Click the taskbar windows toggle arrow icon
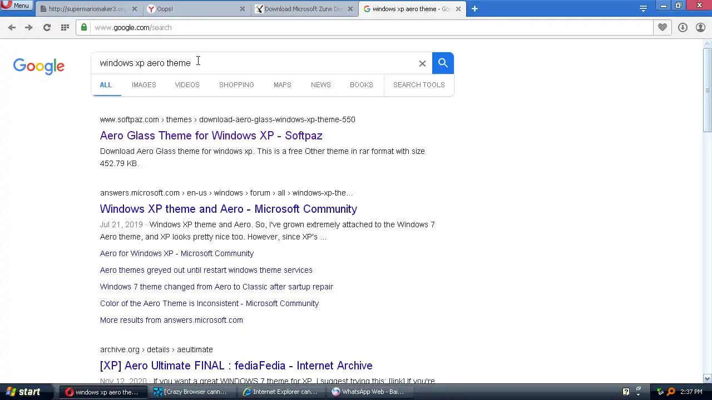Viewport: 712px width, 400px height. [x=639, y=392]
